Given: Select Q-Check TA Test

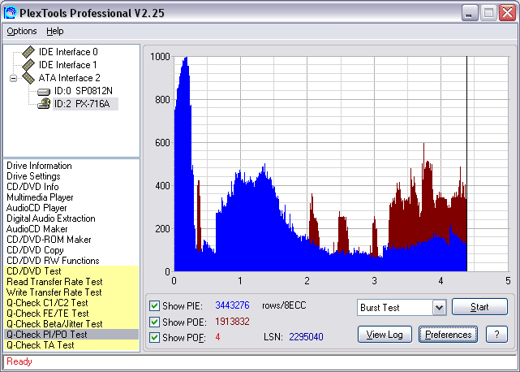Looking at the screenshot, I should (40, 345).
